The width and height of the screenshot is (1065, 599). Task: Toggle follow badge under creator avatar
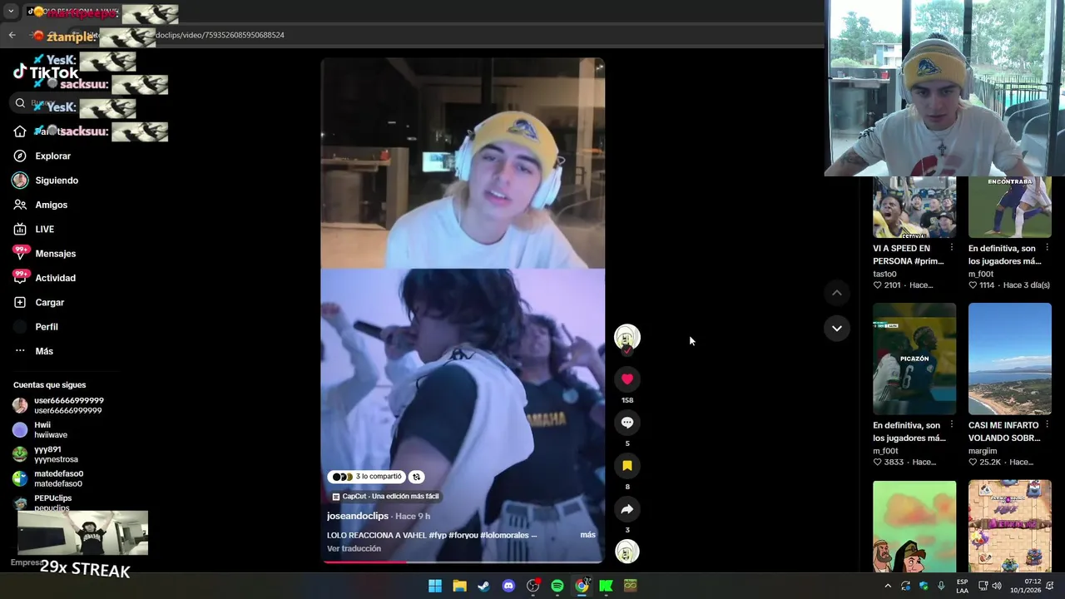tap(627, 351)
